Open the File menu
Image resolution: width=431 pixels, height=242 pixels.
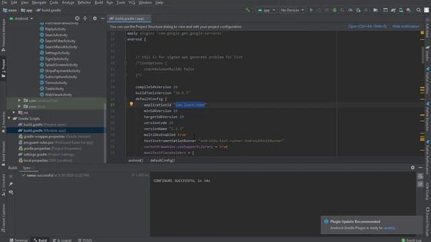pos(5,3)
